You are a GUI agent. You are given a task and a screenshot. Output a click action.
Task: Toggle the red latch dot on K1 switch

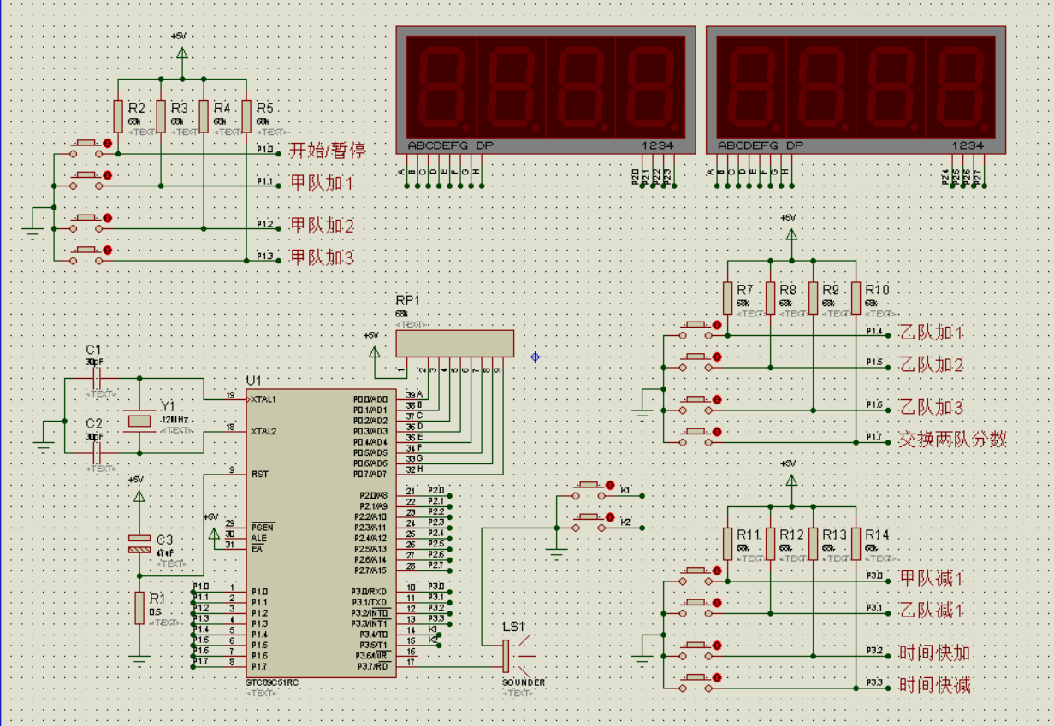pos(609,486)
